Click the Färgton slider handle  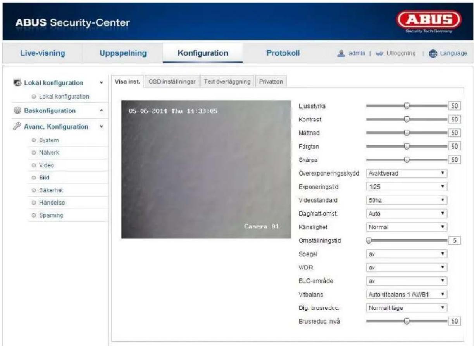(x=407, y=146)
